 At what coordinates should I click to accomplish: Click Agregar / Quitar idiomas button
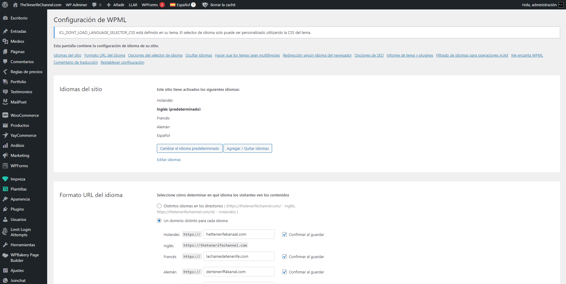(248, 148)
